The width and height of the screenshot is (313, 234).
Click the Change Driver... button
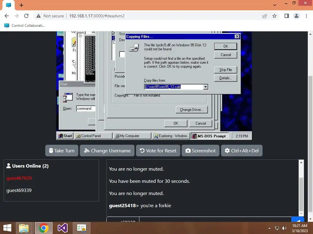pyautogui.click(x=192, y=110)
